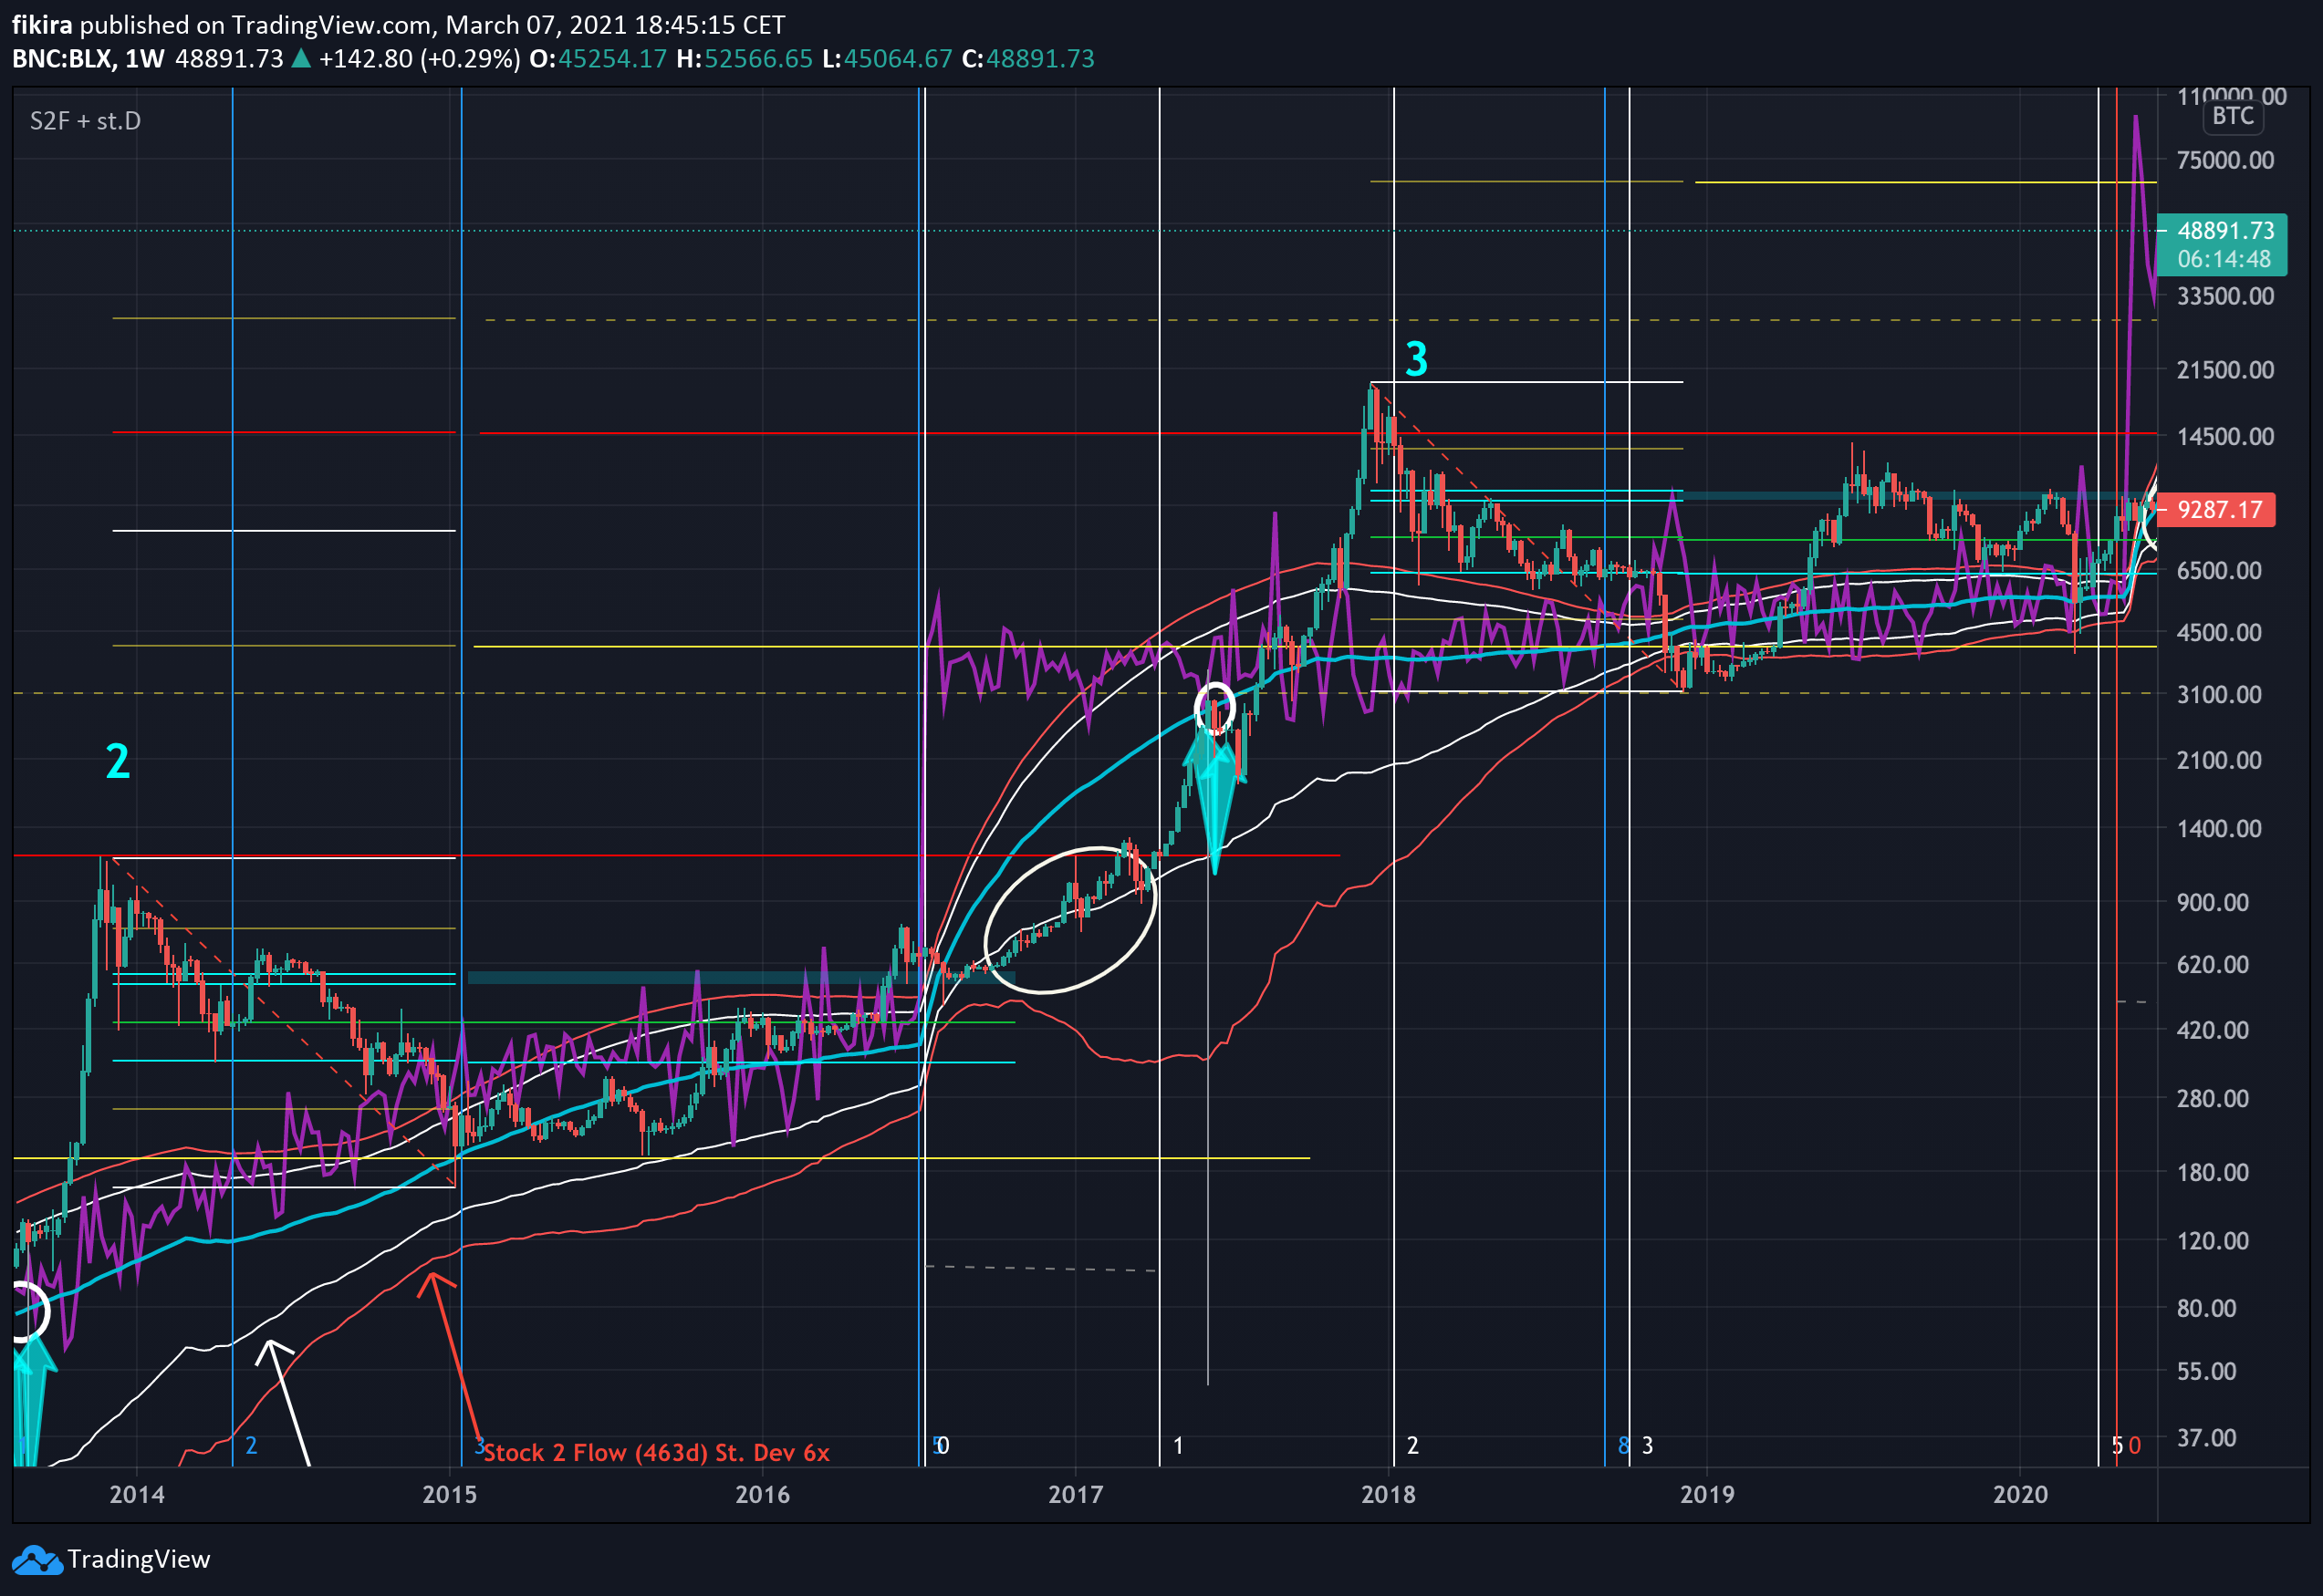Click the '75000.00' price axis label
Image resolution: width=2323 pixels, height=1596 pixels.
click(x=2225, y=160)
